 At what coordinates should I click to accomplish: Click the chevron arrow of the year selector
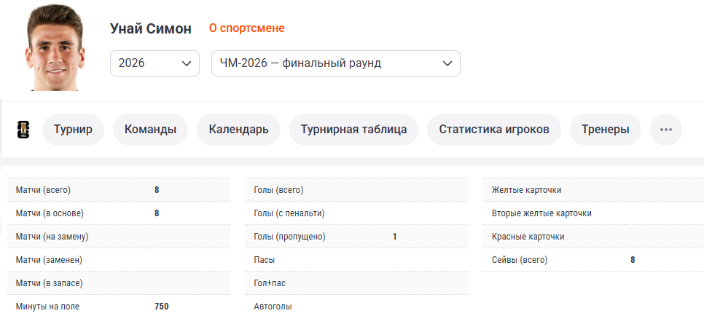pos(187,64)
